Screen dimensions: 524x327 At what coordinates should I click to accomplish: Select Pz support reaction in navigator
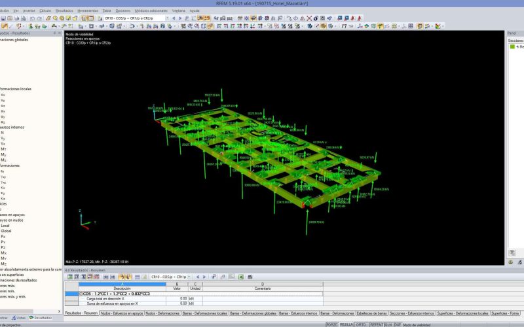click(x=3, y=248)
